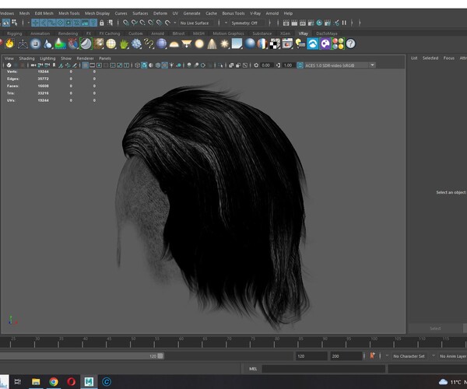Open the ACES 1.0 SDR-video dropdown
The image size is (467, 389).
339,65
